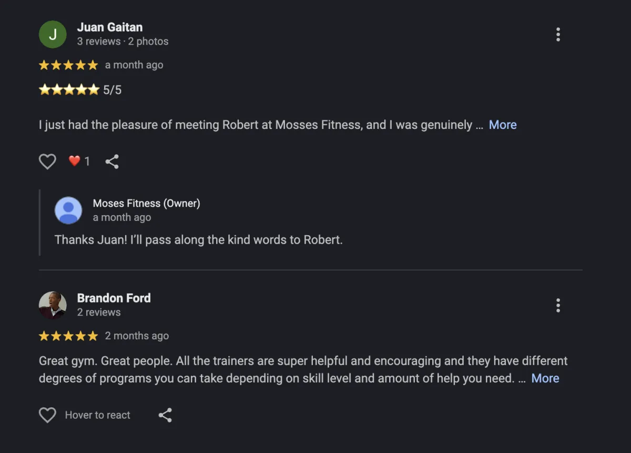Open Juan Gaitan's green J avatar
This screenshot has width=631, height=453.
(x=53, y=35)
